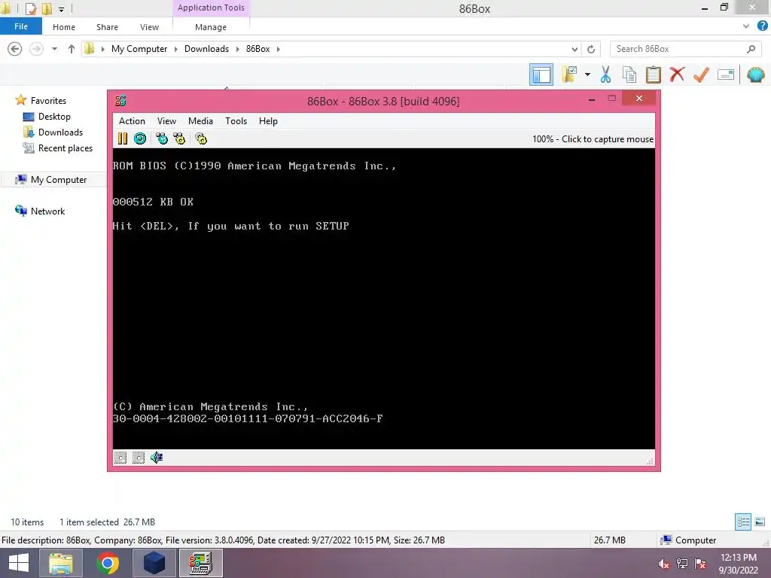Open File Explorer from the taskbar

point(60,563)
